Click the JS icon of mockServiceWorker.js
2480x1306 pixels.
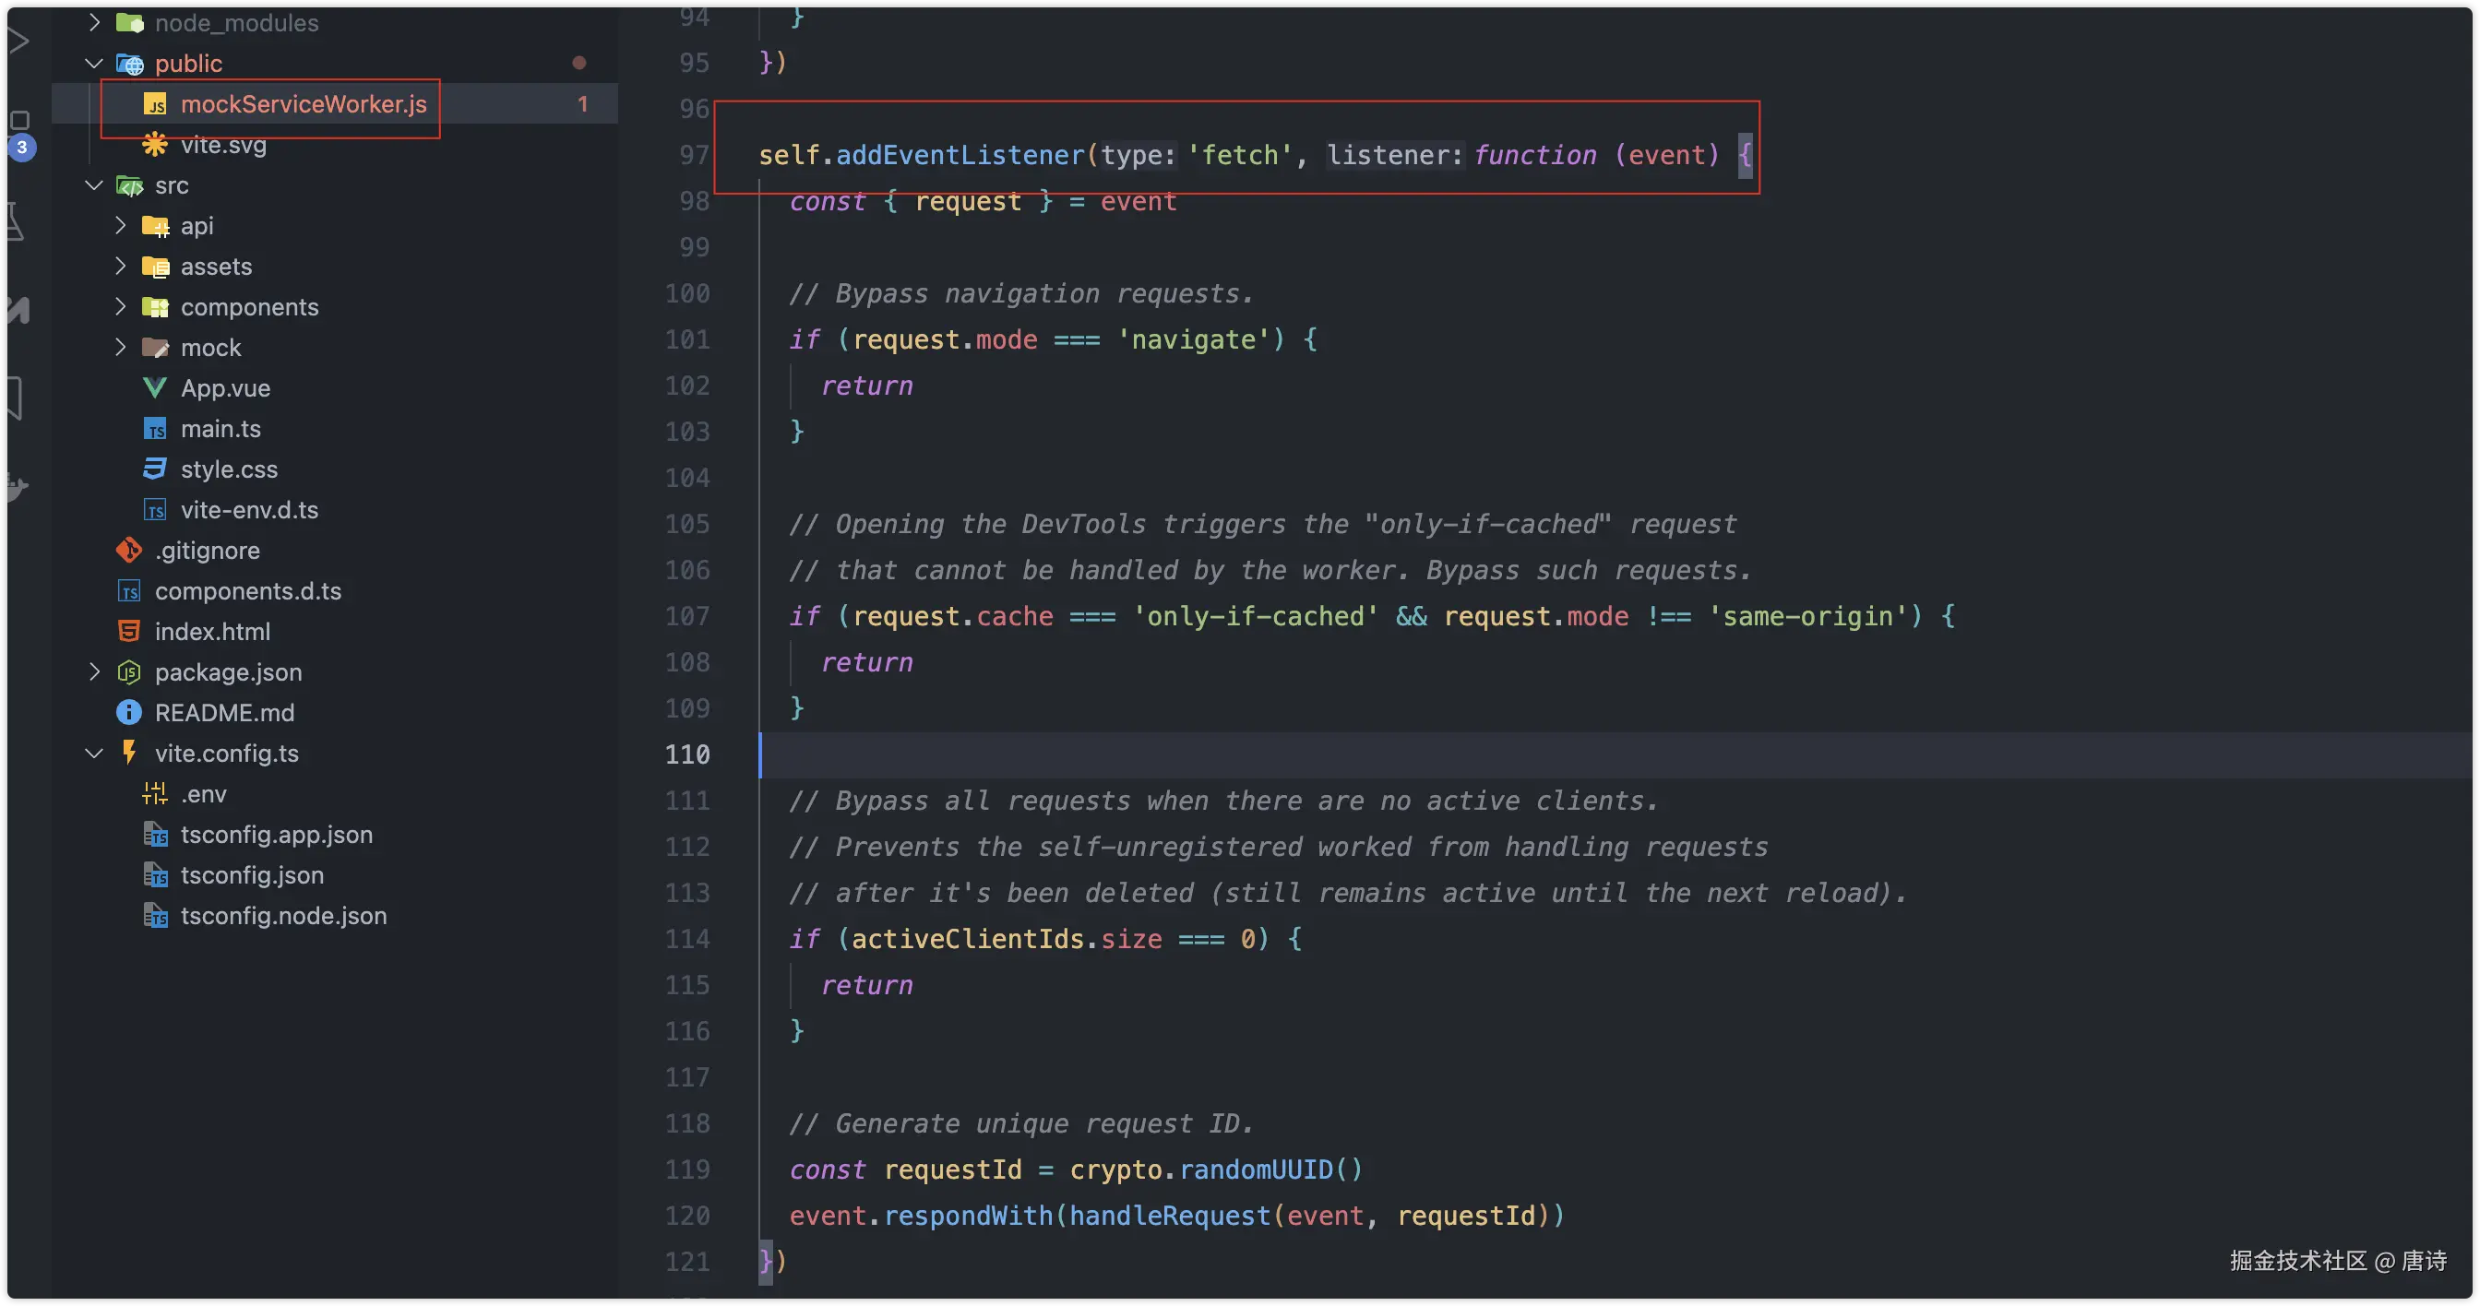(154, 104)
